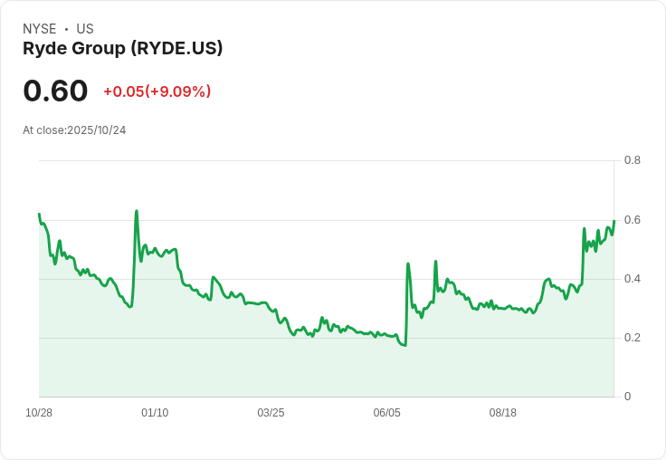Click the 0 y-axis baseline label
The width and height of the screenshot is (666, 460).
click(628, 397)
